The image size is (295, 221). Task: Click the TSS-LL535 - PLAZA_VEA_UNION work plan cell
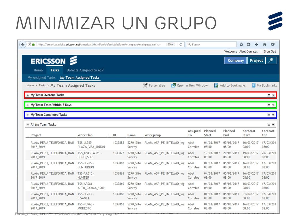click(x=91, y=145)
